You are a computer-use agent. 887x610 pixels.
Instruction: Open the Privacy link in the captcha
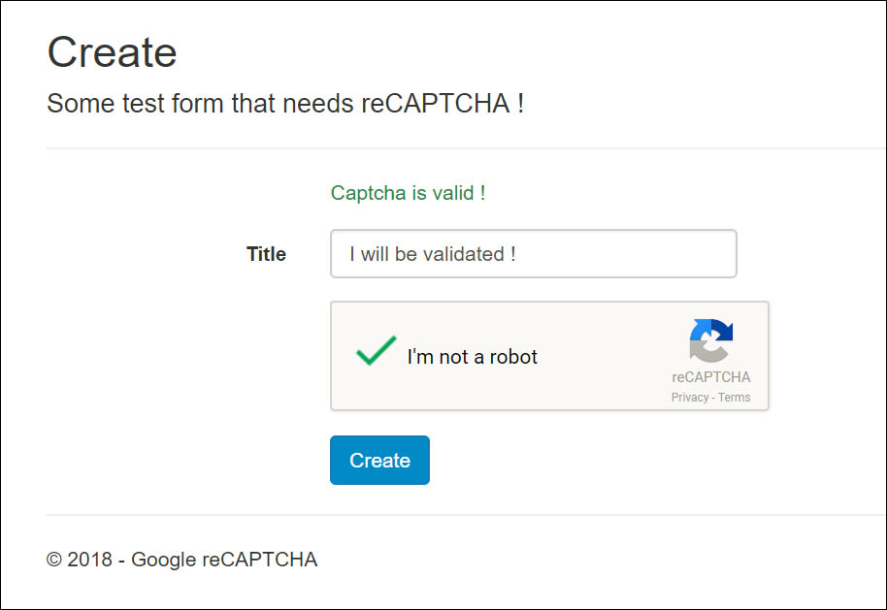[689, 397]
